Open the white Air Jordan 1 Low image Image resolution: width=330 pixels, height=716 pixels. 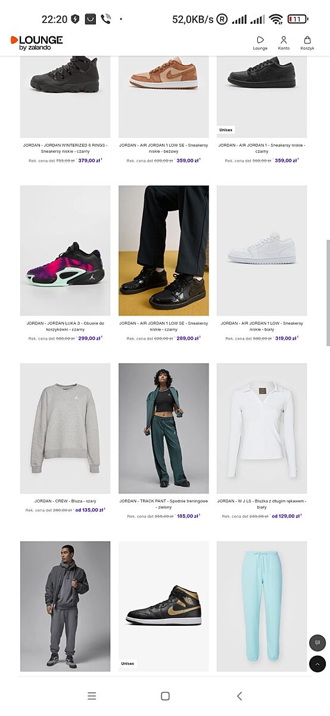[x=261, y=251]
